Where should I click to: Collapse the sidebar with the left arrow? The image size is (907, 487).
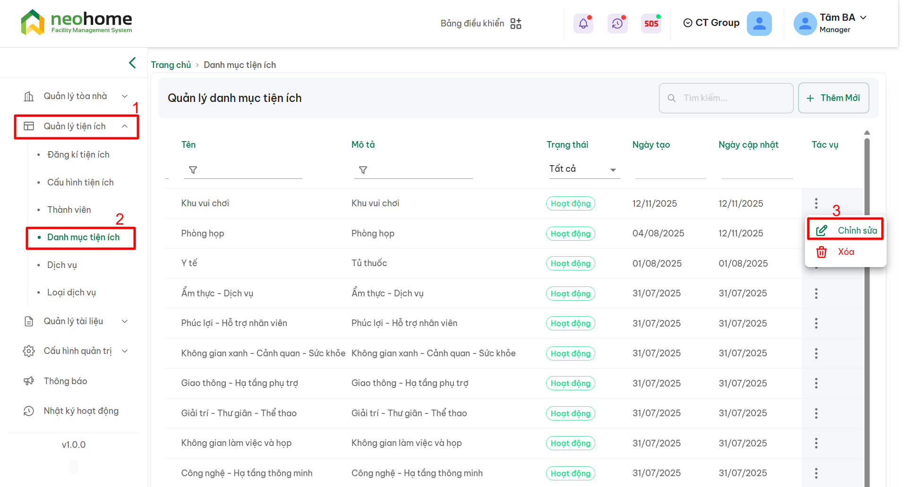(x=132, y=63)
